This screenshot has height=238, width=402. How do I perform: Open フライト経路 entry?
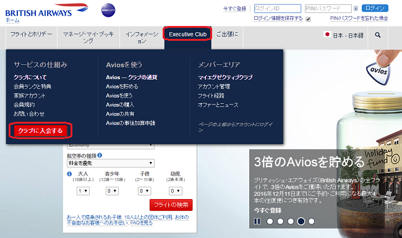211,96
